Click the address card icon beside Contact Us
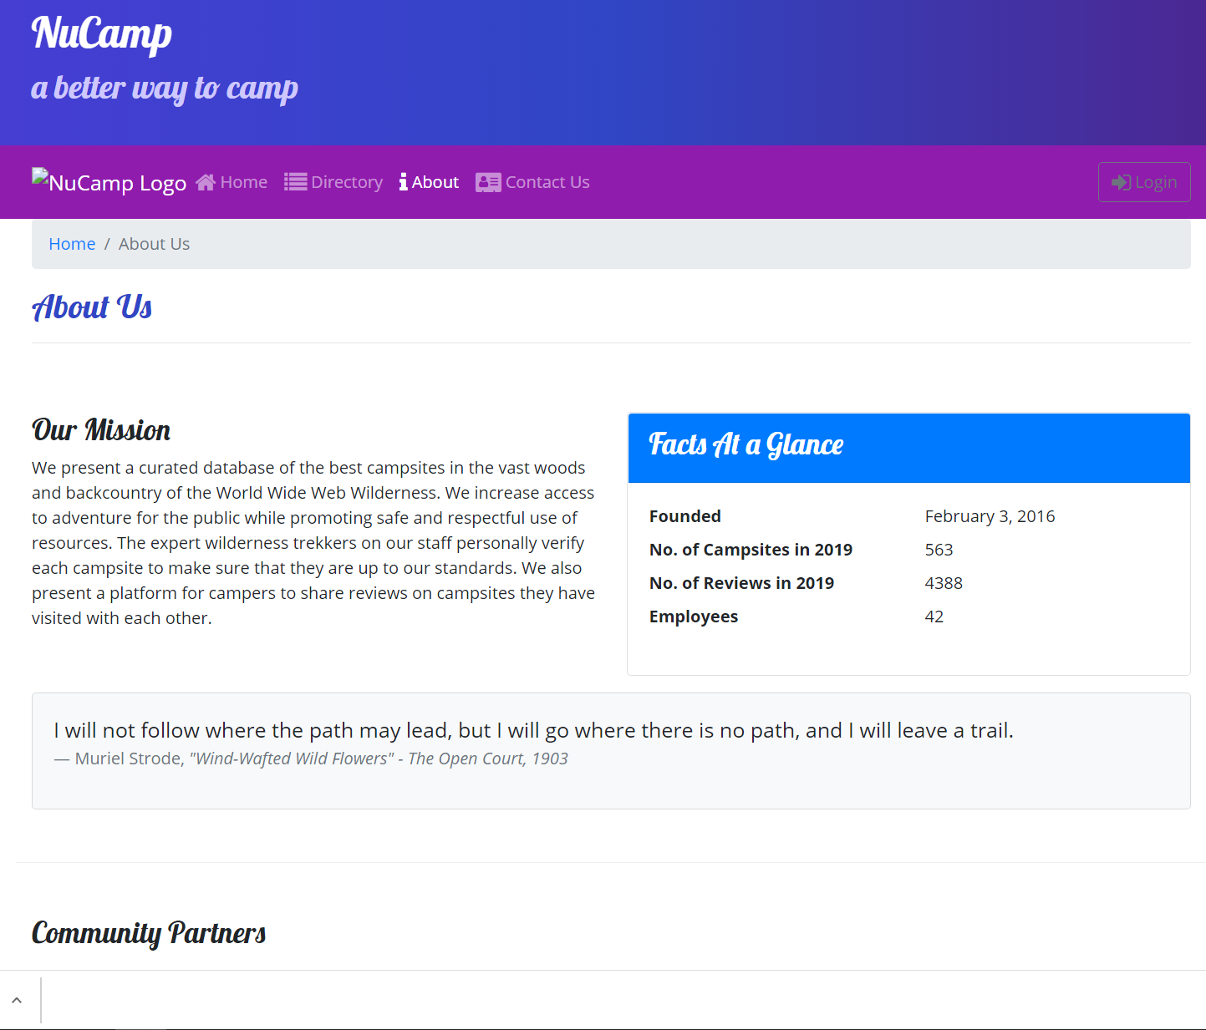The image size is (1206, 1030). coord(488,182)
